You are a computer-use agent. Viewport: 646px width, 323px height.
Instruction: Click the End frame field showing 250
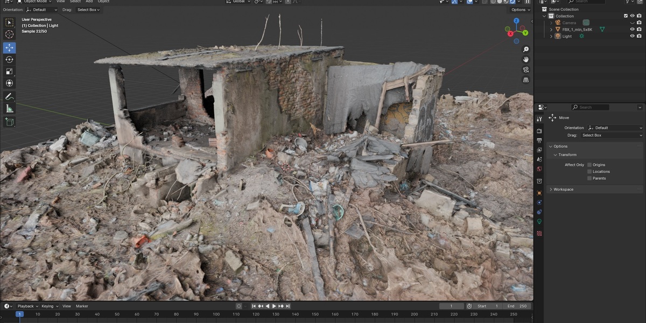point(517,306)
